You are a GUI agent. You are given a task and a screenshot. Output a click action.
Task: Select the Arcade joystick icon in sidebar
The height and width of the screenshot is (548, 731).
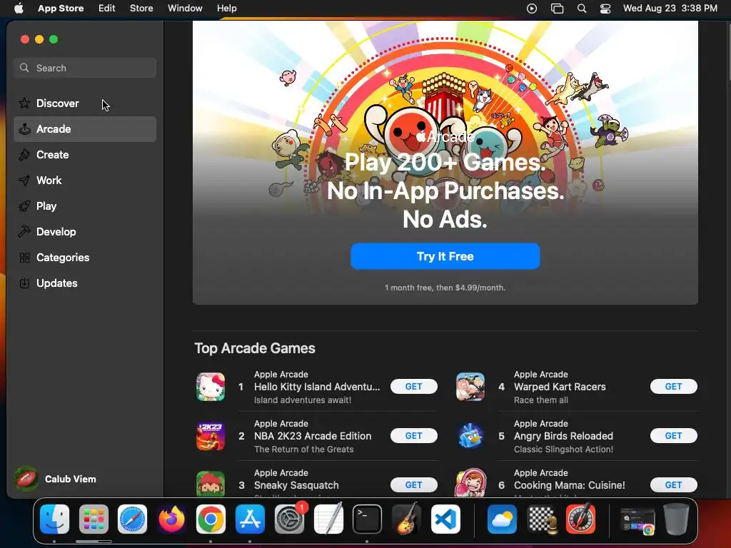click(24, 129)
